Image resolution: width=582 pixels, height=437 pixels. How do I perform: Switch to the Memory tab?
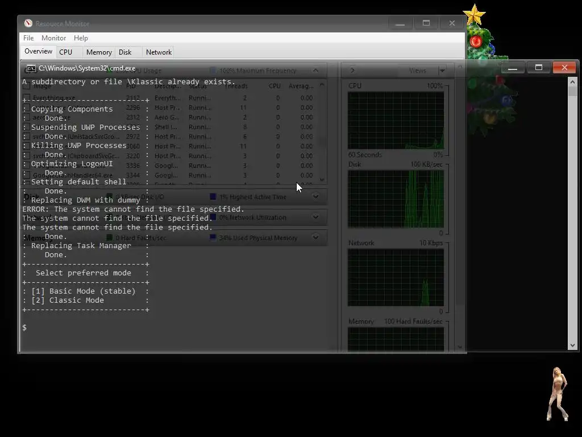coord(99,52)
